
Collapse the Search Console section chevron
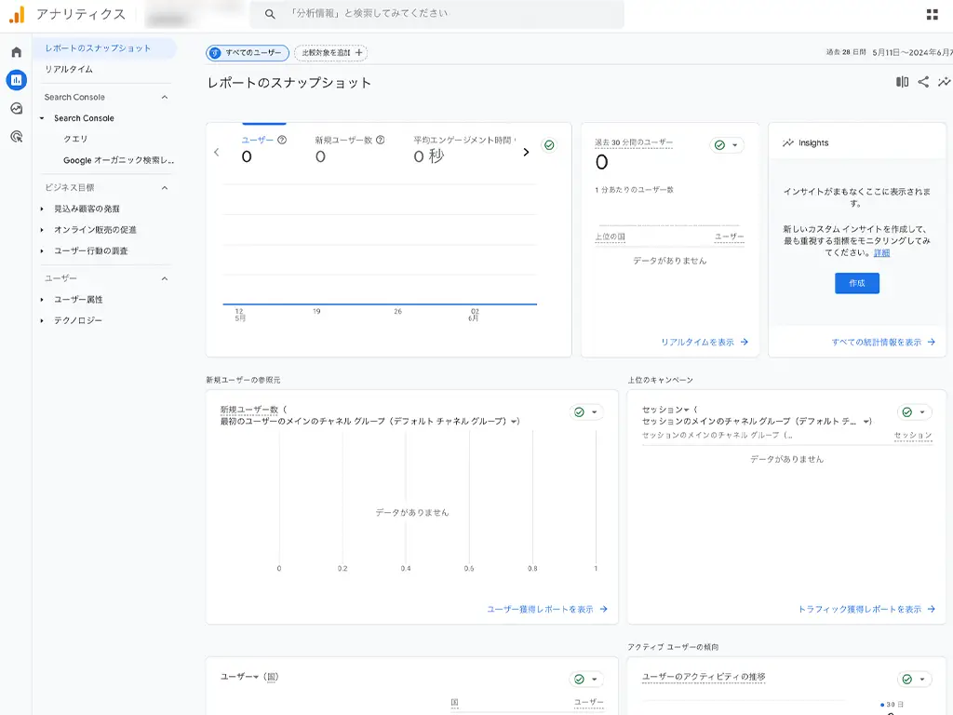[x=165, y=97]
